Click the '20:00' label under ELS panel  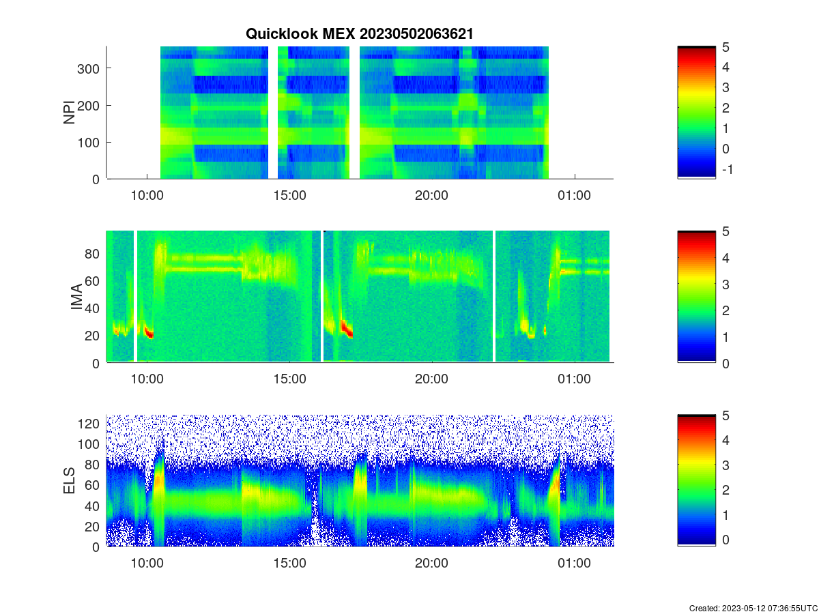(431, 562)
